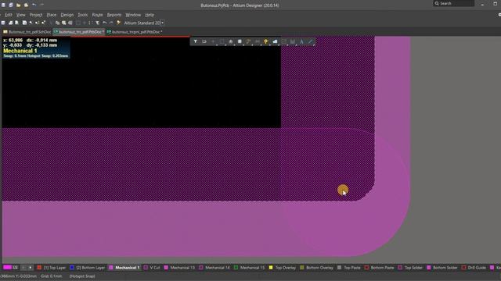
Task: Select the [2] Bottom Layer tab
Action: [x=87, y=268]
